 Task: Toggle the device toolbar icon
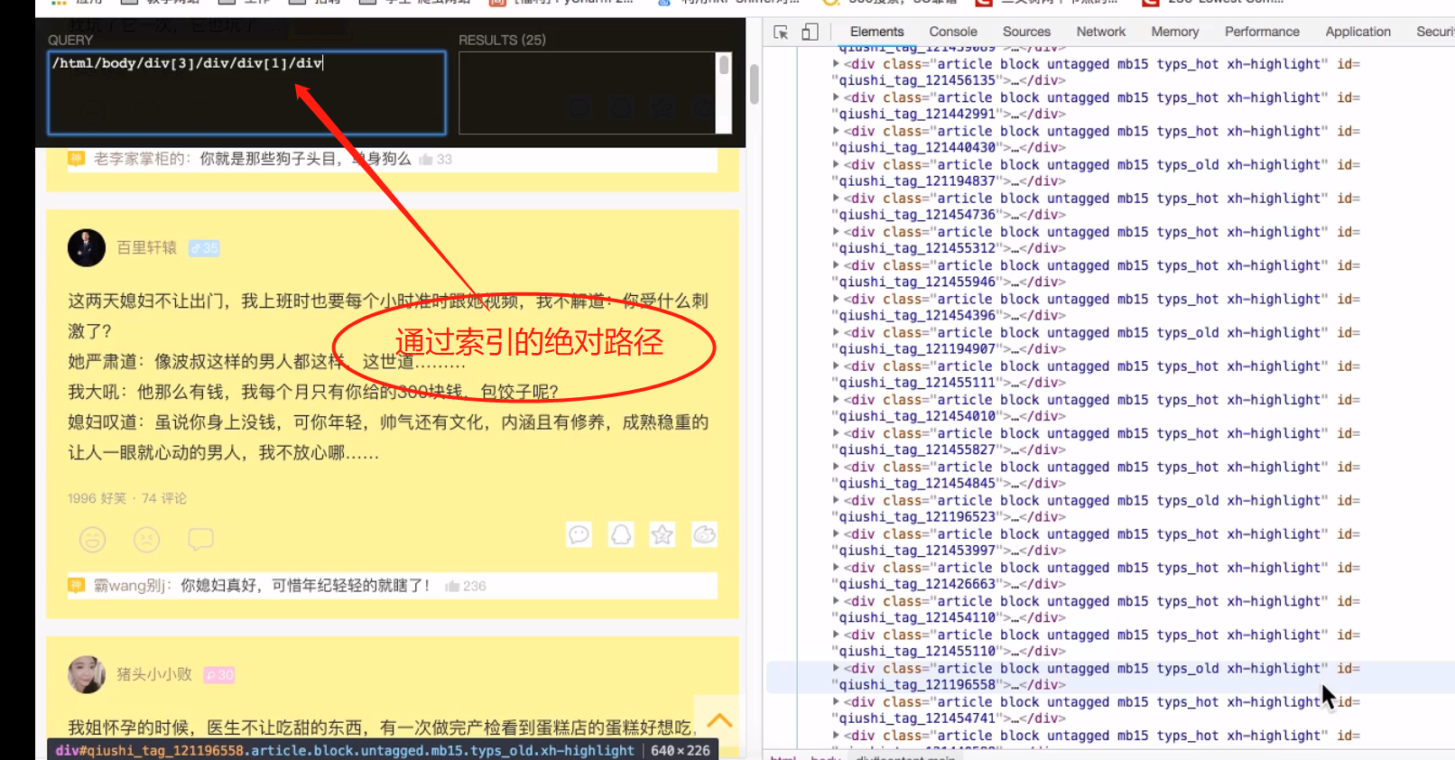tap(810, 32)
